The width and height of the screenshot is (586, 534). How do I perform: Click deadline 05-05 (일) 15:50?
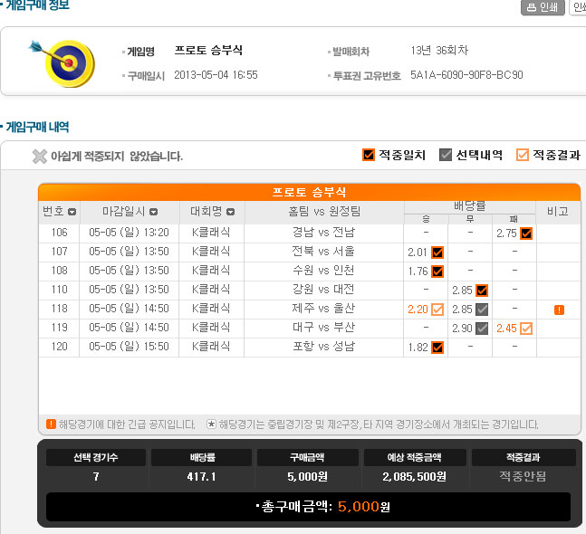[x=129, y=347]
